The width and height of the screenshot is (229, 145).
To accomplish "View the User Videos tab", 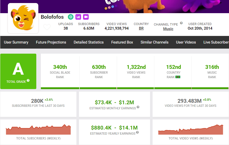I will pyautogui.click(x=186, y=42).
